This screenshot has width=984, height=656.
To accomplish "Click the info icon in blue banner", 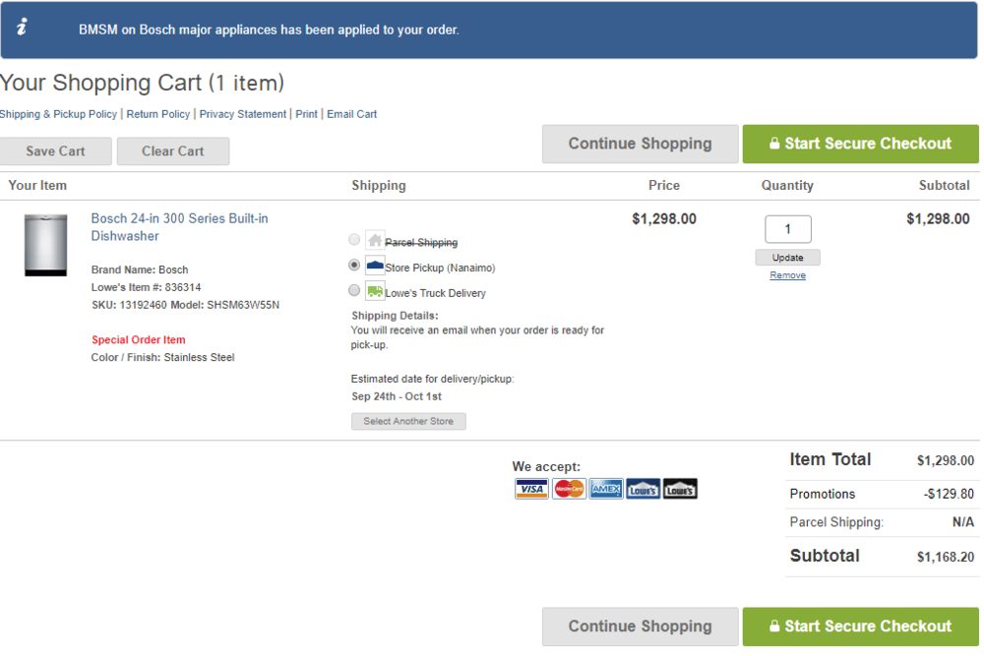I will point(22,28).
